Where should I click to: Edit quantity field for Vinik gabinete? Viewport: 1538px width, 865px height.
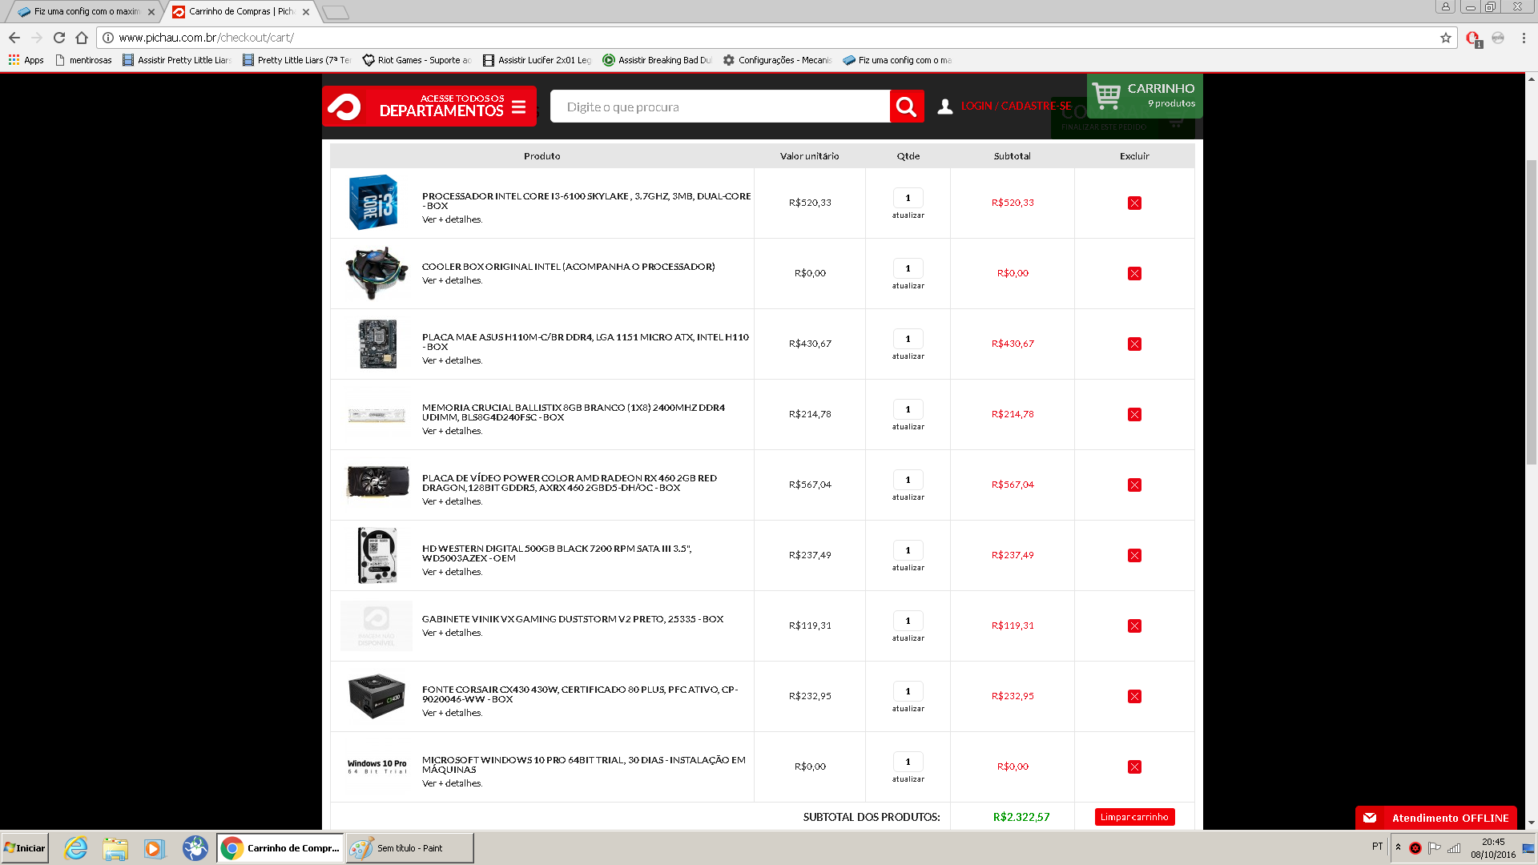908,621
